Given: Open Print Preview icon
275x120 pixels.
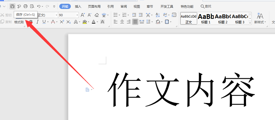Looking at the screenshot, I should coord(32,6).
